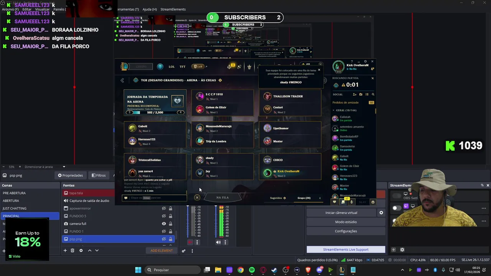Open Steam from the taskbar
Image resolution: width=491 pixels, height=276 pixels.
coord(274,270)
